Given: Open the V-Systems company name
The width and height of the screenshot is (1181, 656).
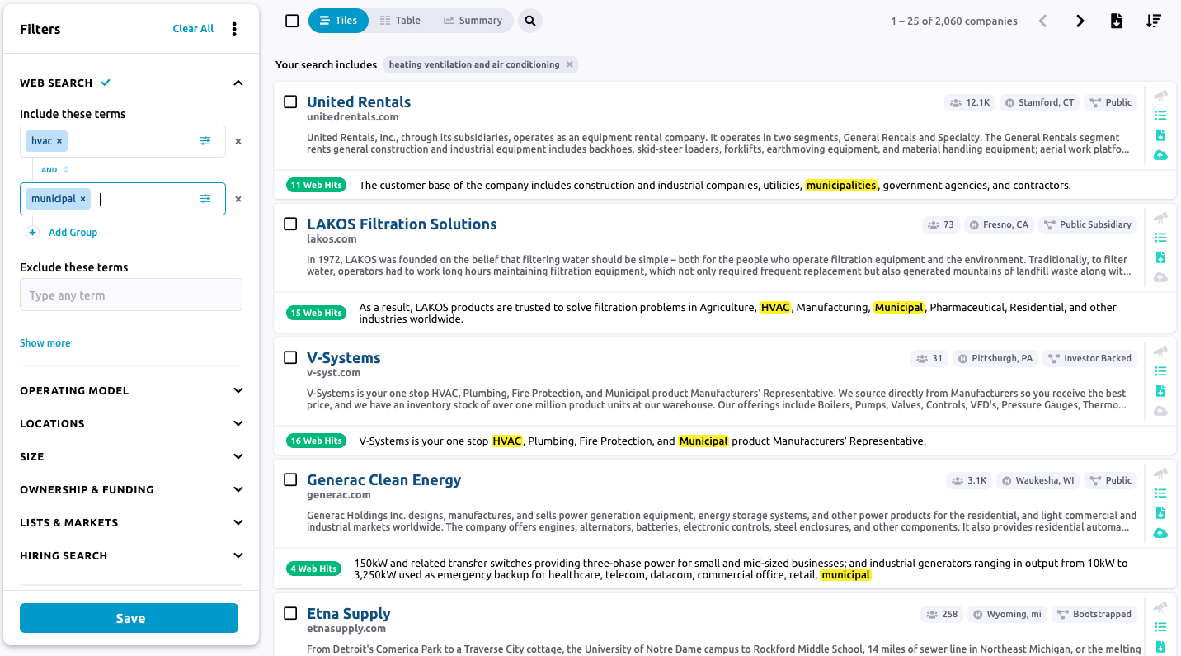Looking at the screenshot, I should [x=344, y=357].
